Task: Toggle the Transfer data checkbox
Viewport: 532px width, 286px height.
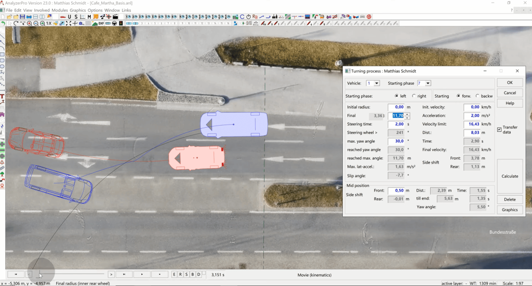Action: click(499, 129)
